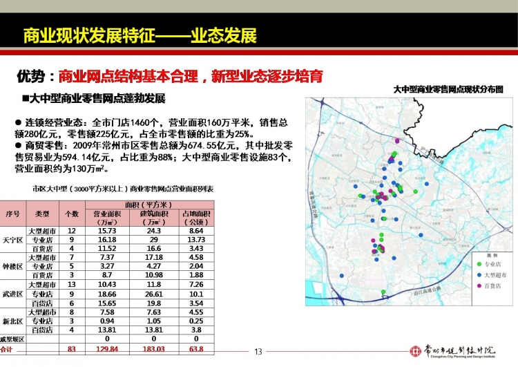Click the total business area 129.84

click(107, 349)
